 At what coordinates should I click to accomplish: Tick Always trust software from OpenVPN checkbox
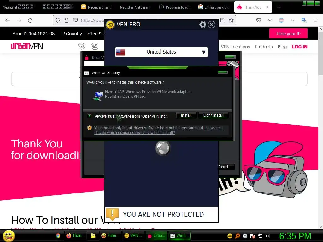tap(89, 116)
